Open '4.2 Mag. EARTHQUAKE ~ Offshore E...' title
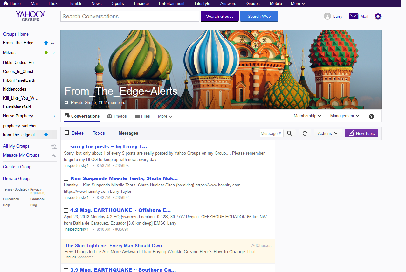The width and height of the screenshot is (406, 272). 120,210
